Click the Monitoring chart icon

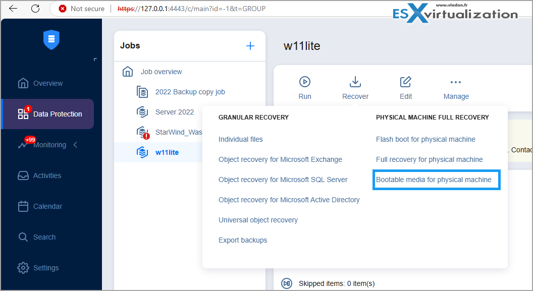[23, 145]
